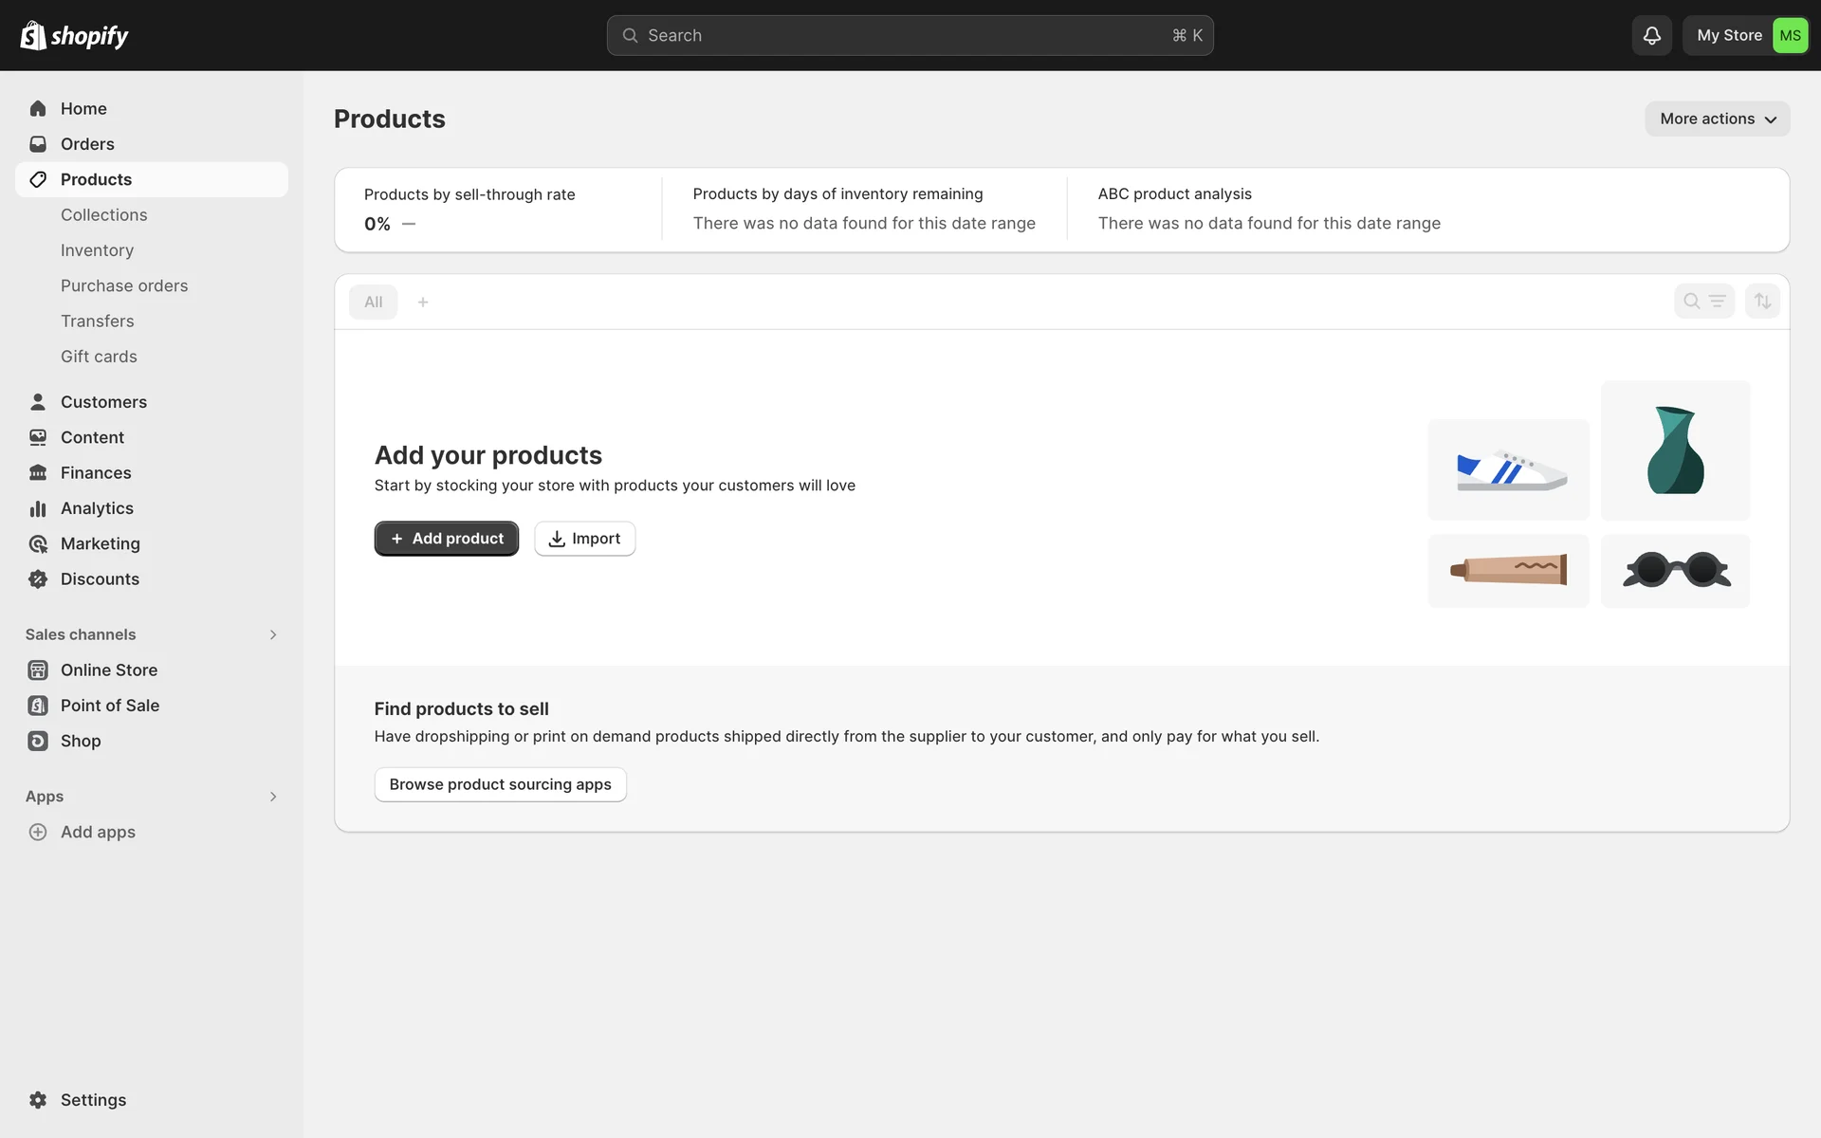The image size is (1821, 1138).
Task: Select the All tab
Action: point(374,303)
